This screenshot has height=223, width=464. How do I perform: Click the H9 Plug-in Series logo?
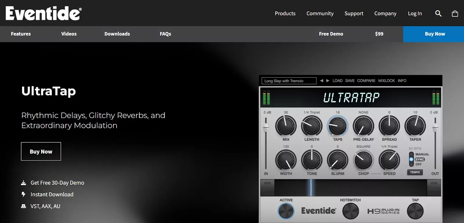click(x=383, y=211)
